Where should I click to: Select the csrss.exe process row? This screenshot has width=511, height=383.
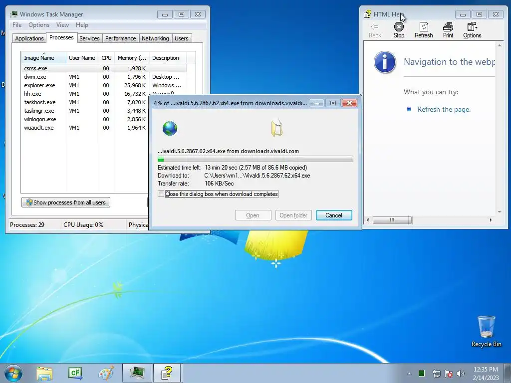coord(104,68)
